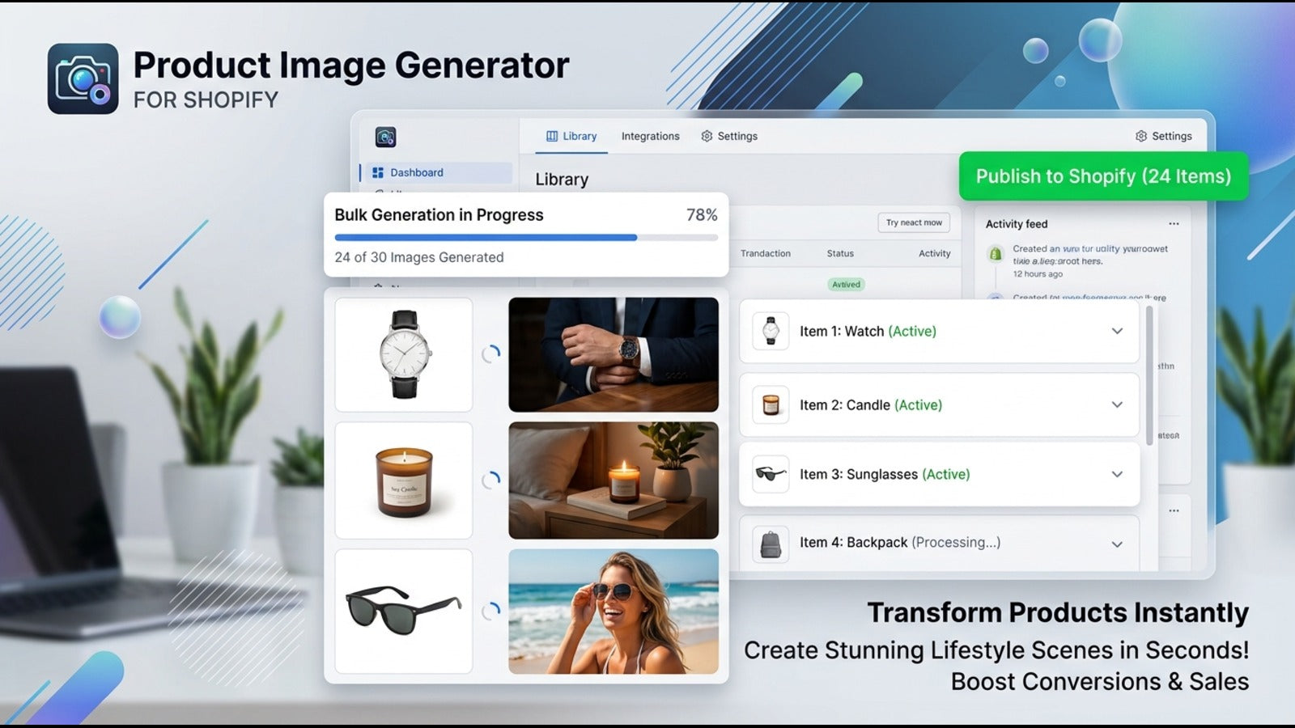Click the top-right Settings gear icon
This screenshot has width=1295, height=728.
(x=1141, y=136)
